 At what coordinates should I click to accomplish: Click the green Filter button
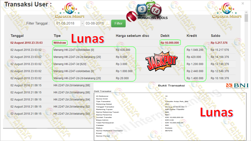tap(118, 23)
